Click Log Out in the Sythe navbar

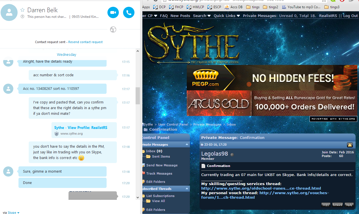coord(350,16)
